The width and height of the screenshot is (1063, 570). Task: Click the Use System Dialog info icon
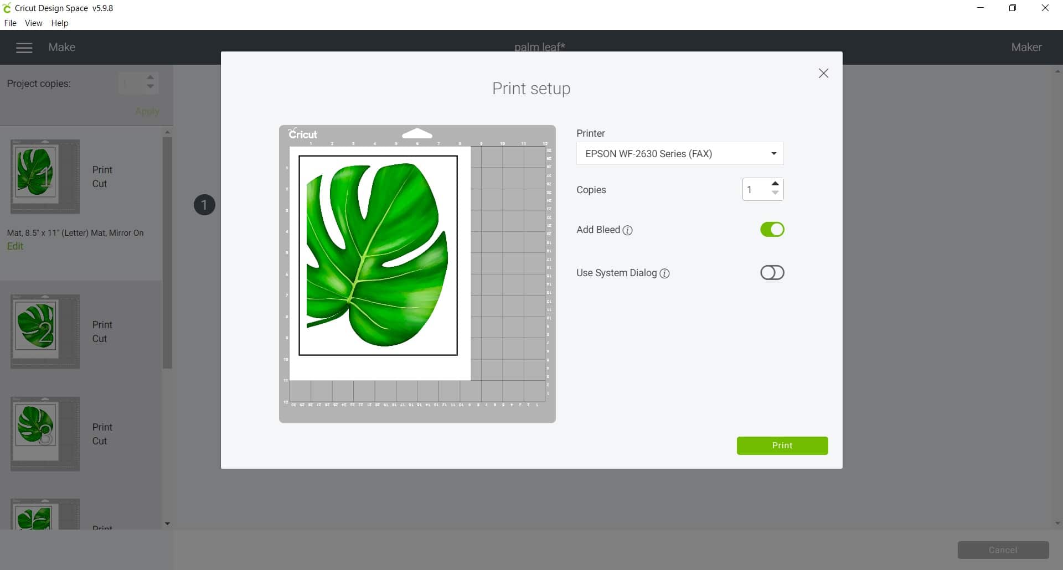(665, 273)
